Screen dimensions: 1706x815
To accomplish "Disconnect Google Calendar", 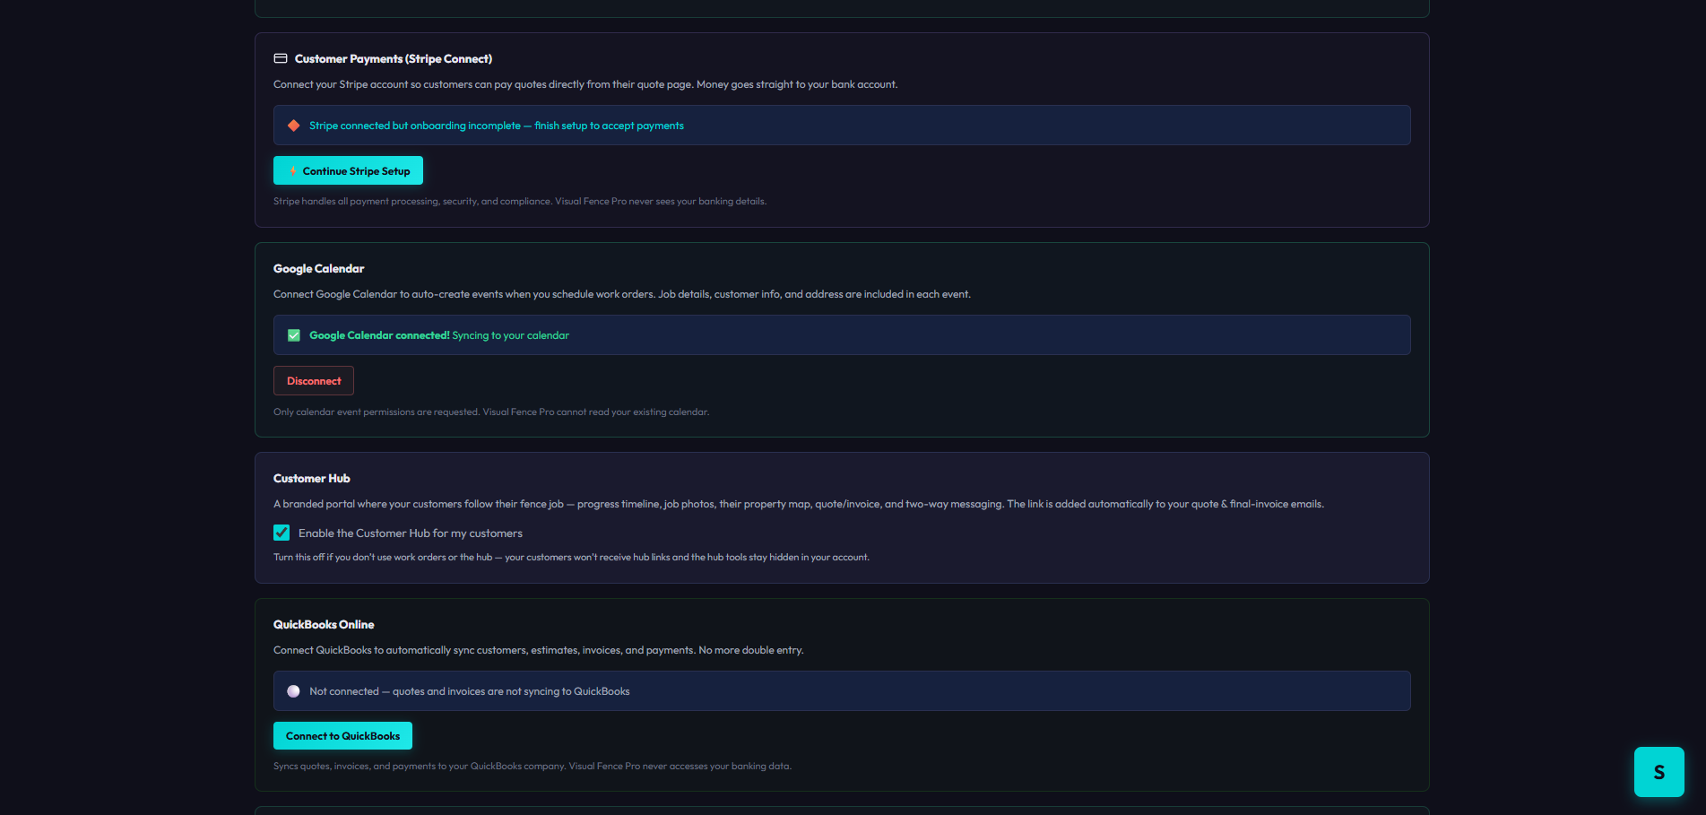I will tap(314, 381).
